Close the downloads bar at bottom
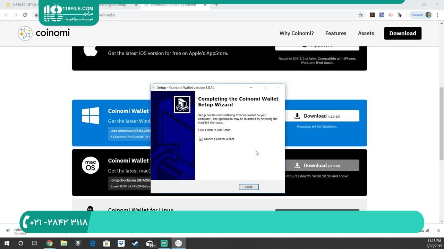 click(438, 230)
